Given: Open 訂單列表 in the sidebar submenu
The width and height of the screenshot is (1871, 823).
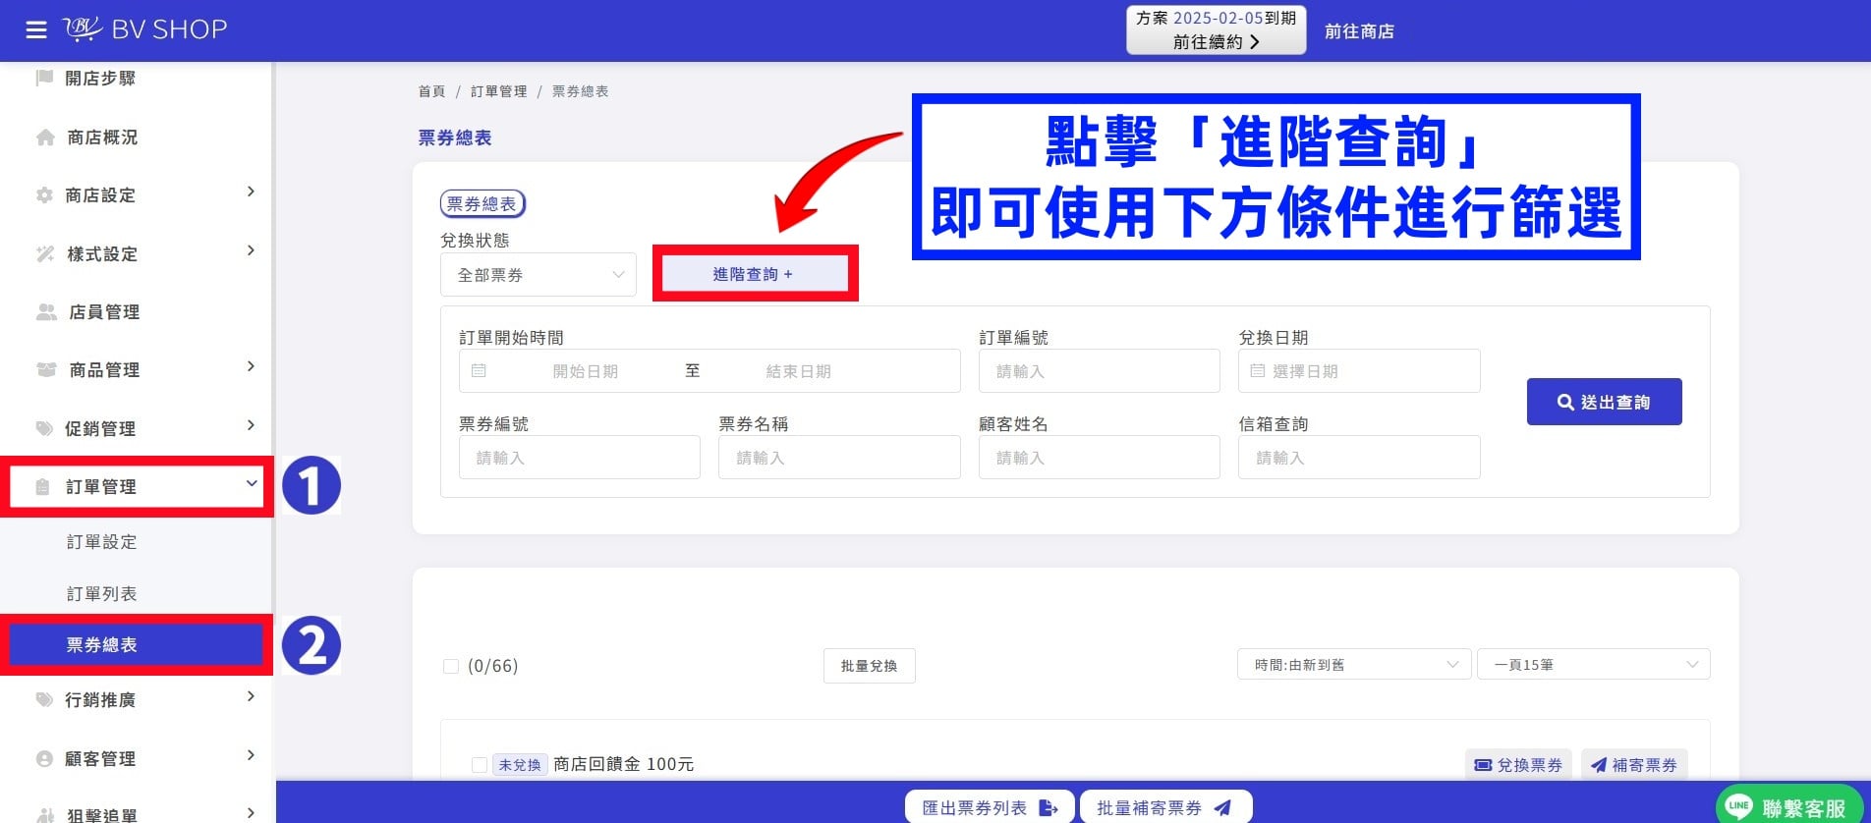Looking at the screenshot, I should tap(102, 594).
